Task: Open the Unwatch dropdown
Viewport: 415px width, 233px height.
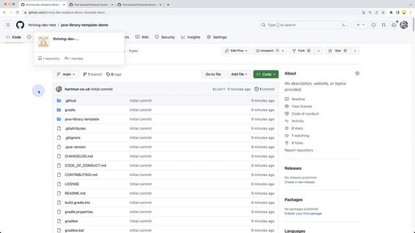Action: pyautogui.click(x=270, y=50)
